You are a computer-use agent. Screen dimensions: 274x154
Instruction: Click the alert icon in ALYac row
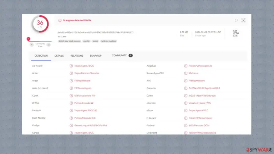pyautogui.click(x=71, y=73)
